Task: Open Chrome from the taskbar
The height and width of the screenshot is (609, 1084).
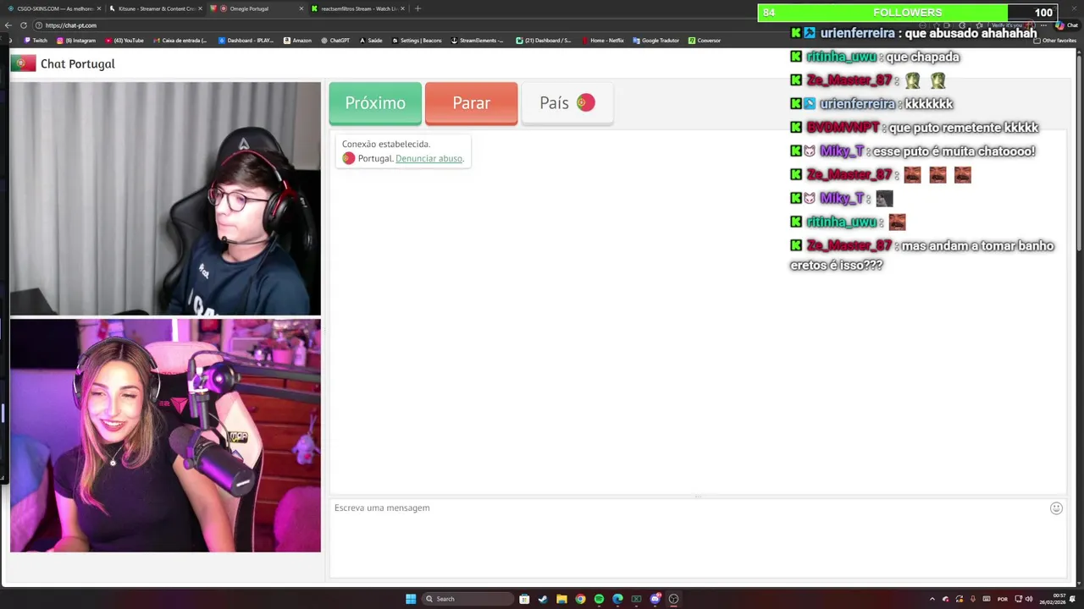Action: [580, 599]
